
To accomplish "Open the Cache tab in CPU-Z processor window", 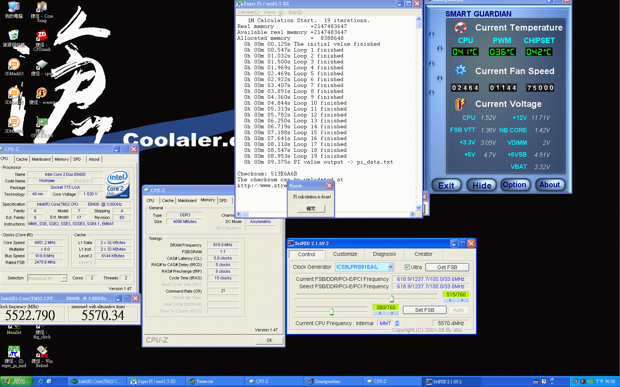I will pyautogui.click(x=21, y=159).
